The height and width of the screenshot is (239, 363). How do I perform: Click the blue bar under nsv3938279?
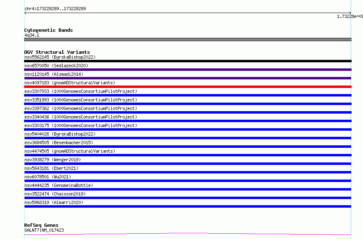click(188, 164)
